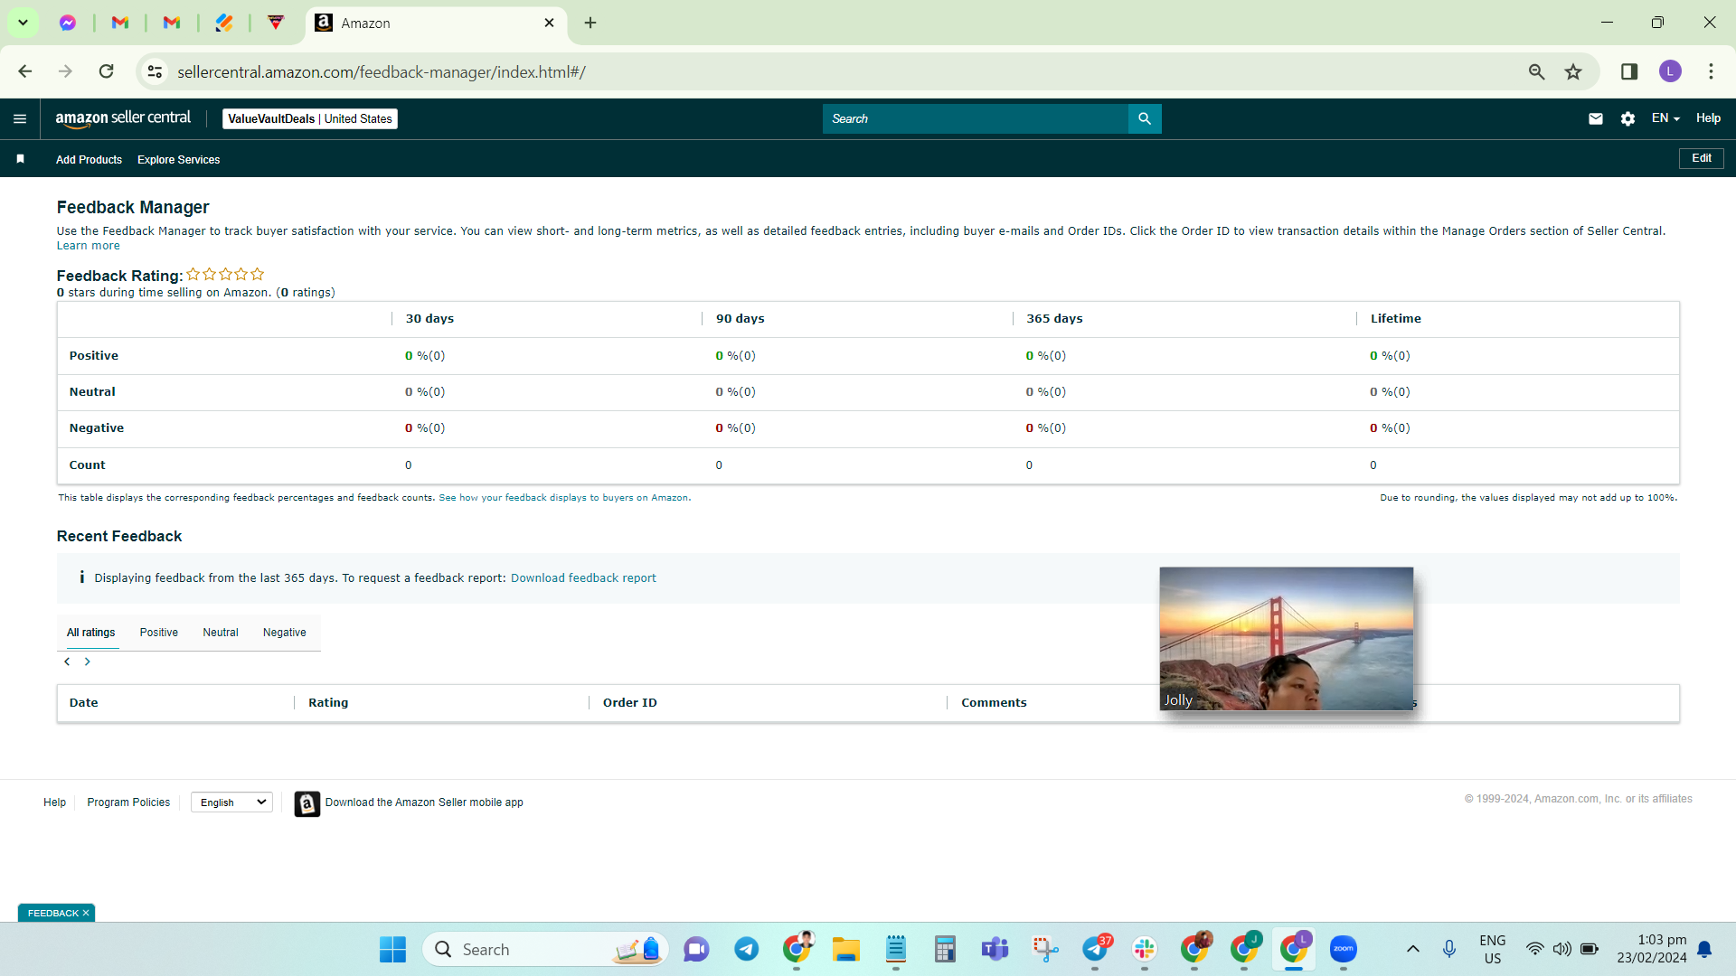This screenshot has height=976, width=1736.
Task: Close the FEEDBACK widget
Action: point(86,914)
